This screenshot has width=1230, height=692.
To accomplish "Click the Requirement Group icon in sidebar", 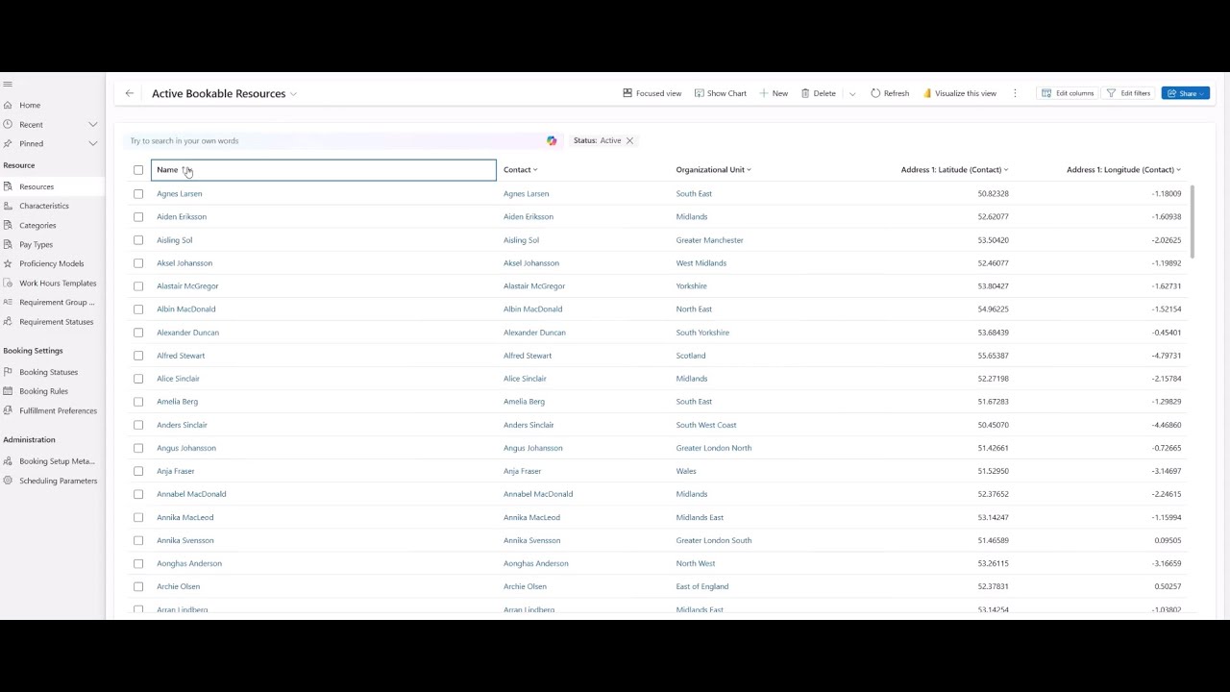I will (x=8, y=302).
